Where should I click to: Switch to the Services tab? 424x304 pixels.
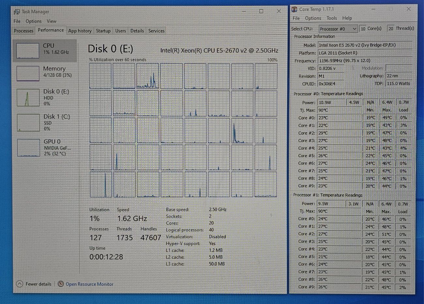click(x=156, y=31)
